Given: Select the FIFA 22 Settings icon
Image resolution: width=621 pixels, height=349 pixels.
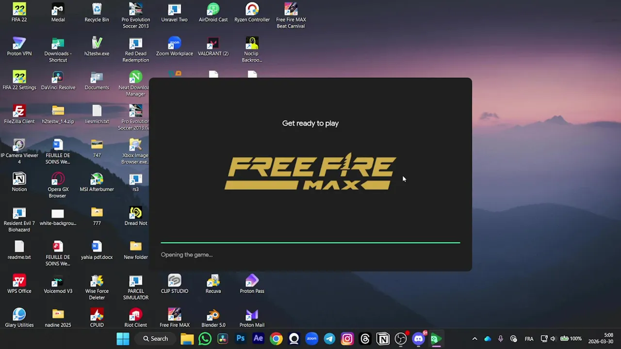Looking at the screenshot, I should tap(19, 80).
